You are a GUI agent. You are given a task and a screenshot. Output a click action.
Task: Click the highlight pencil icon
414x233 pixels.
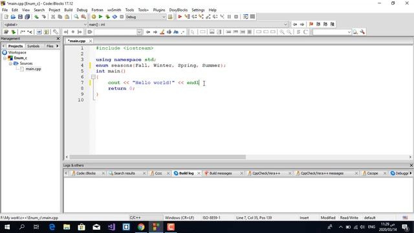[162, 32]
